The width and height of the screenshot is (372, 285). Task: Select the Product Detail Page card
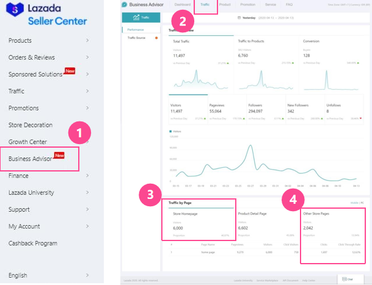266,224
